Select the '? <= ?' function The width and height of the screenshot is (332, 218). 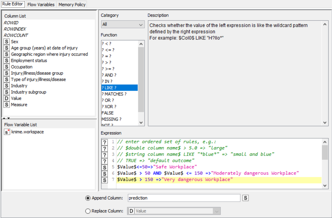coord(120,50)
